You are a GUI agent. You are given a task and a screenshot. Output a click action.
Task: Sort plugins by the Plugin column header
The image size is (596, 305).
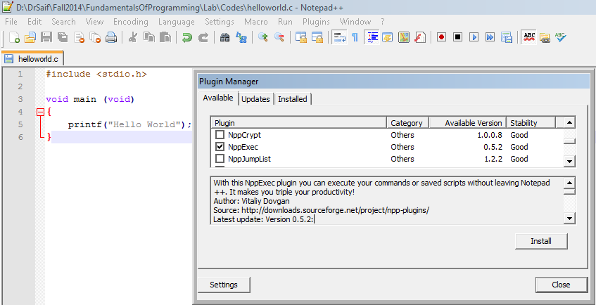pos(299,123)
